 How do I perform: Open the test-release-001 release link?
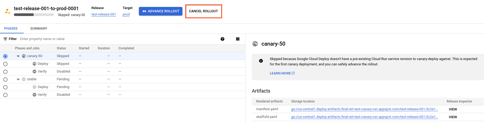click(104, 14)
